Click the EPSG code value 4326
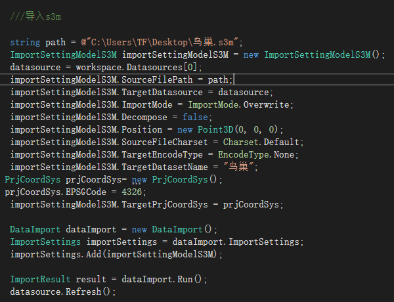The width and height of the screenshot is (394, 302). 132,192
